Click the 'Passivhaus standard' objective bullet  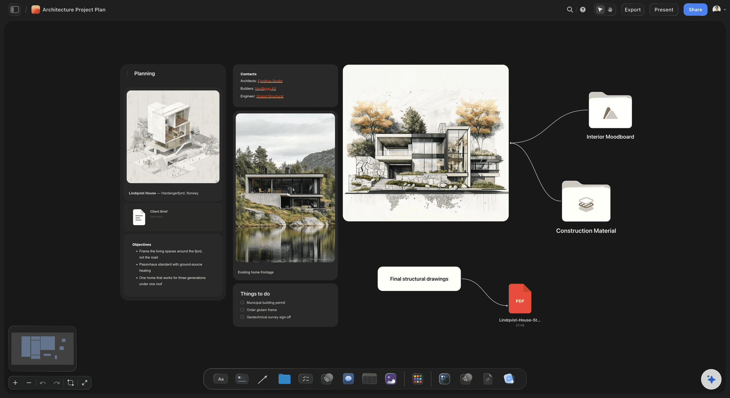(x=170, y=268)
